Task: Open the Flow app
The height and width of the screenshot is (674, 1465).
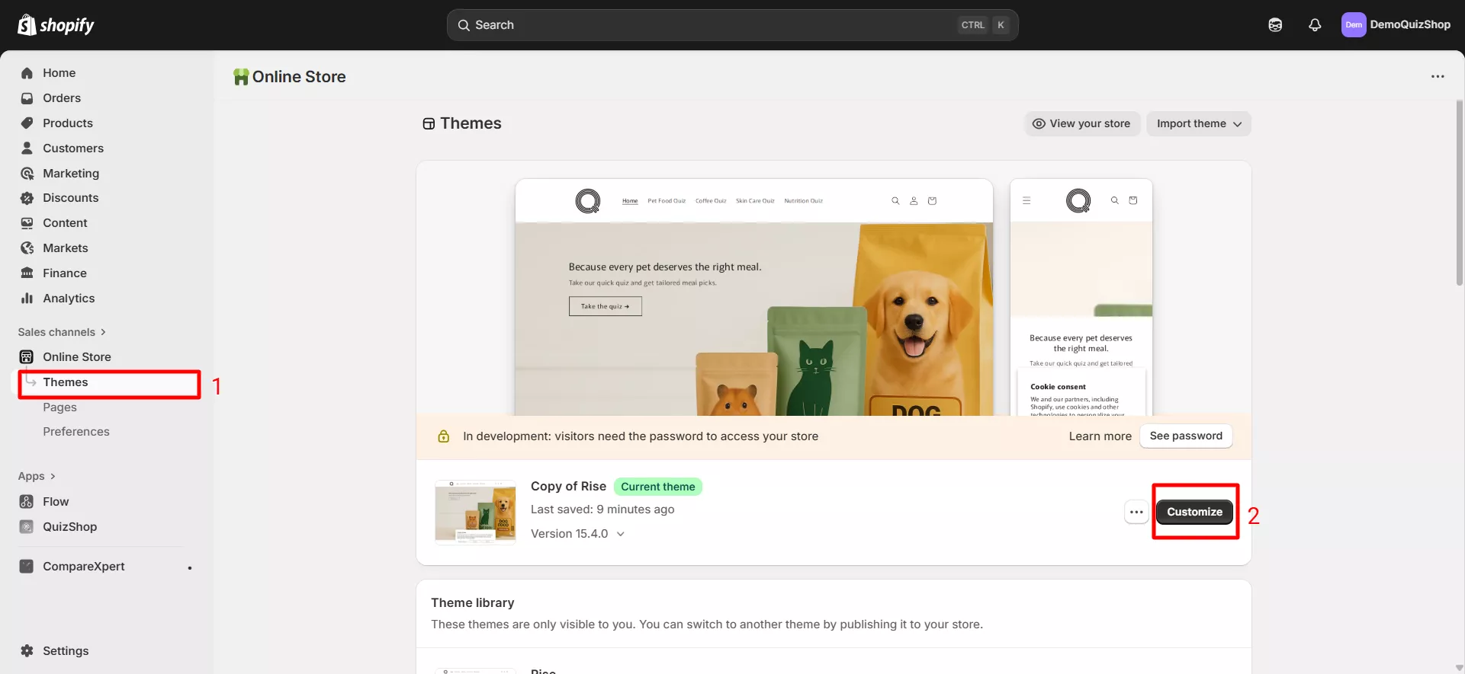Action: (x=56, y=501)
